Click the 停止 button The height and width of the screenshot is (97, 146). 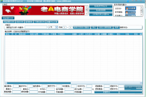click(x=94, y=27)
